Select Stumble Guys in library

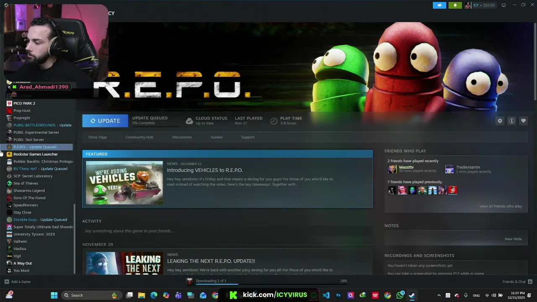point(40,220)
